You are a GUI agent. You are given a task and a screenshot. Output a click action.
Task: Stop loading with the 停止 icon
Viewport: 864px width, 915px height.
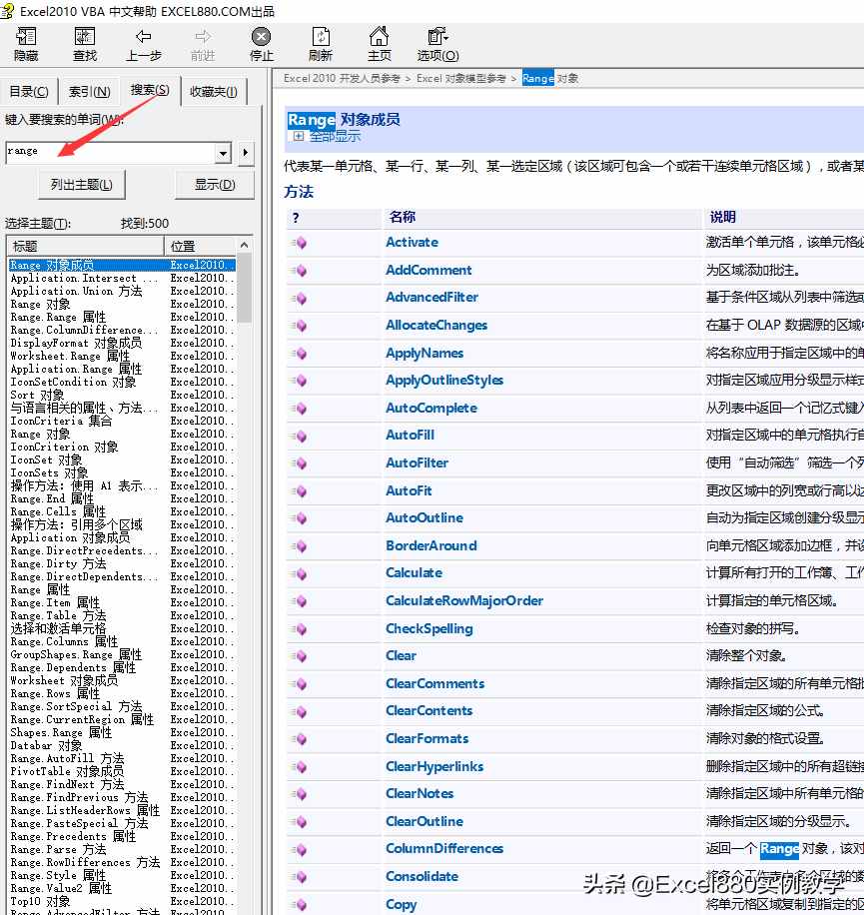tap(261, 37)
